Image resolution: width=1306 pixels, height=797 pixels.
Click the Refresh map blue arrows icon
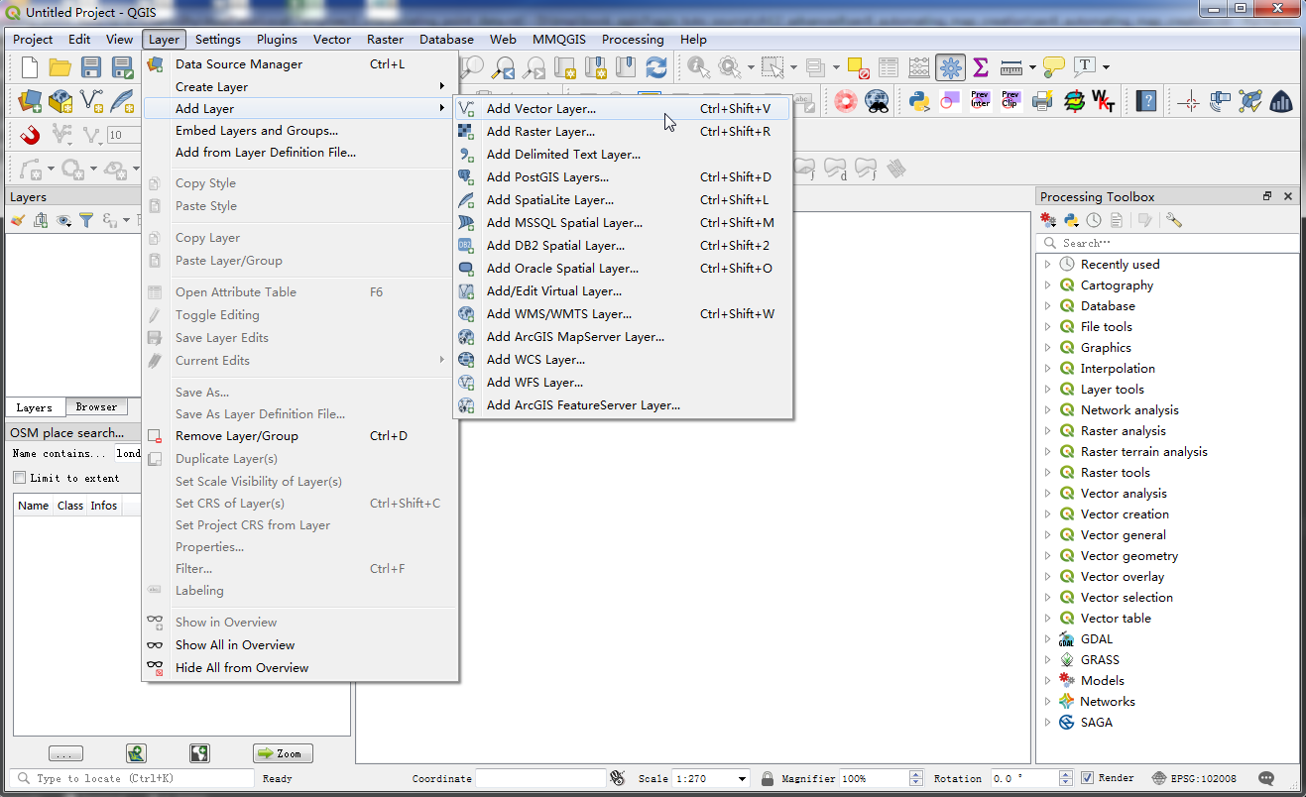click(655, 67)
